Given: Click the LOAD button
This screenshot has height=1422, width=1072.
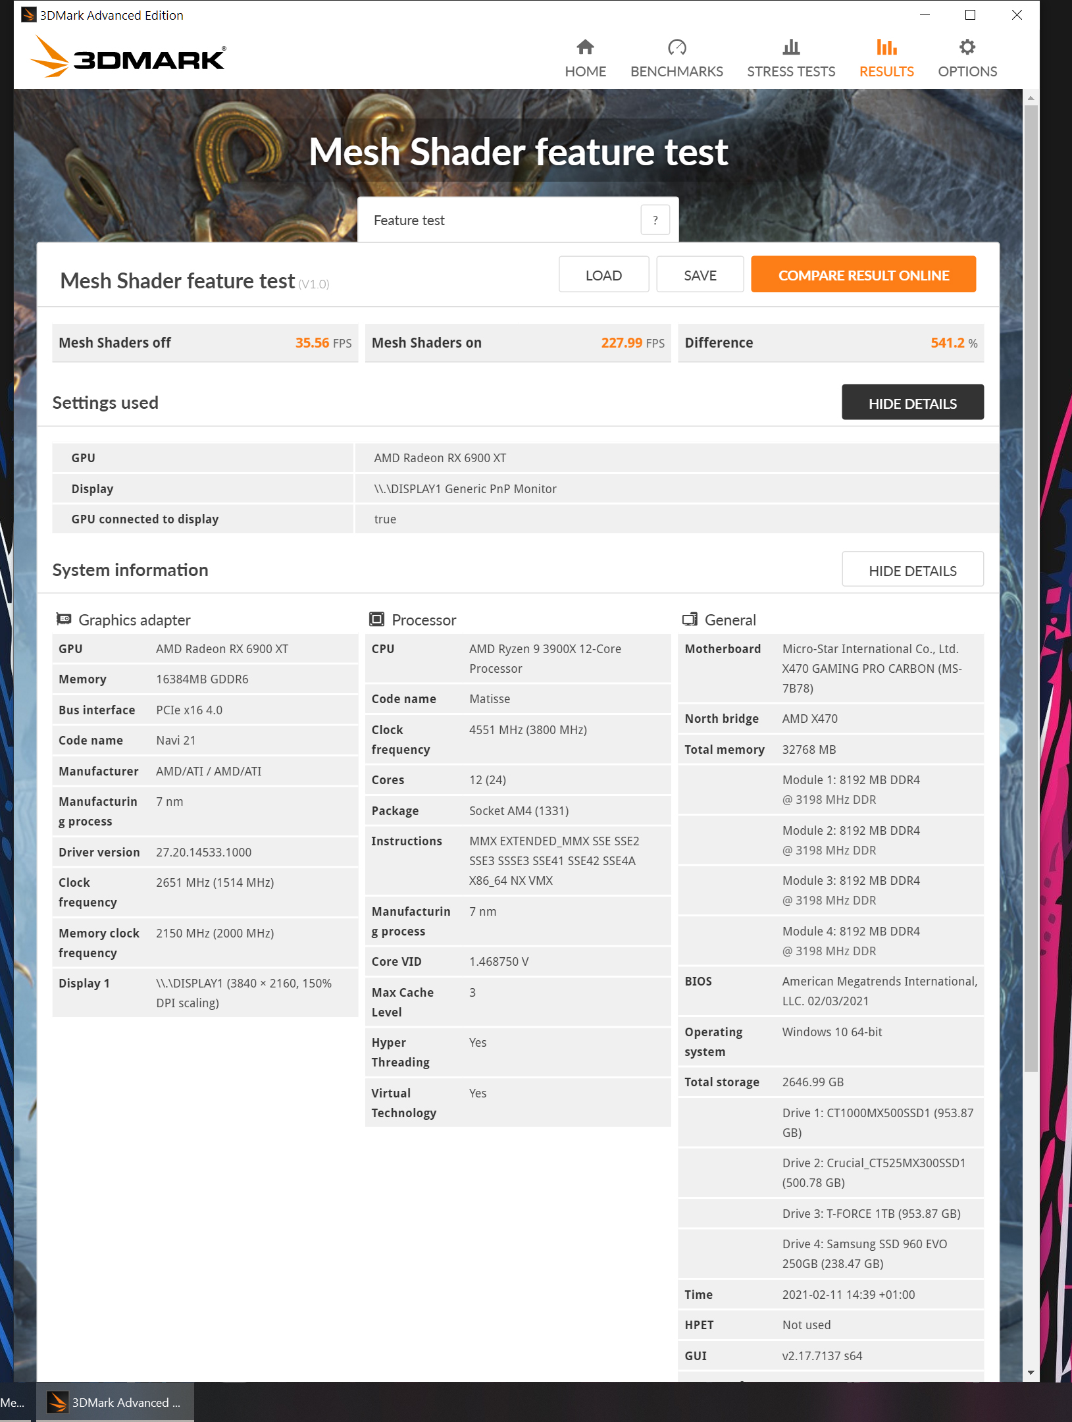Looking at the screenshot, I should [603, 275].
